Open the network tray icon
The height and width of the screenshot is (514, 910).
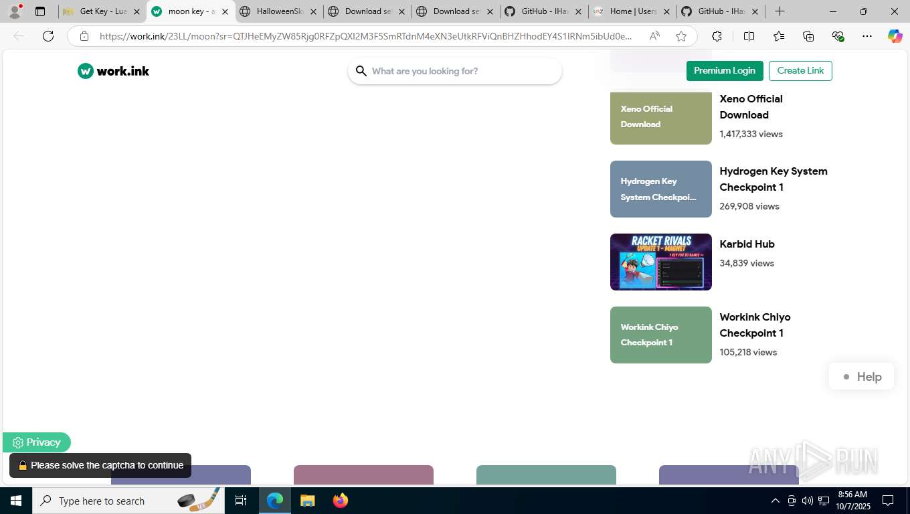[824, 501]
